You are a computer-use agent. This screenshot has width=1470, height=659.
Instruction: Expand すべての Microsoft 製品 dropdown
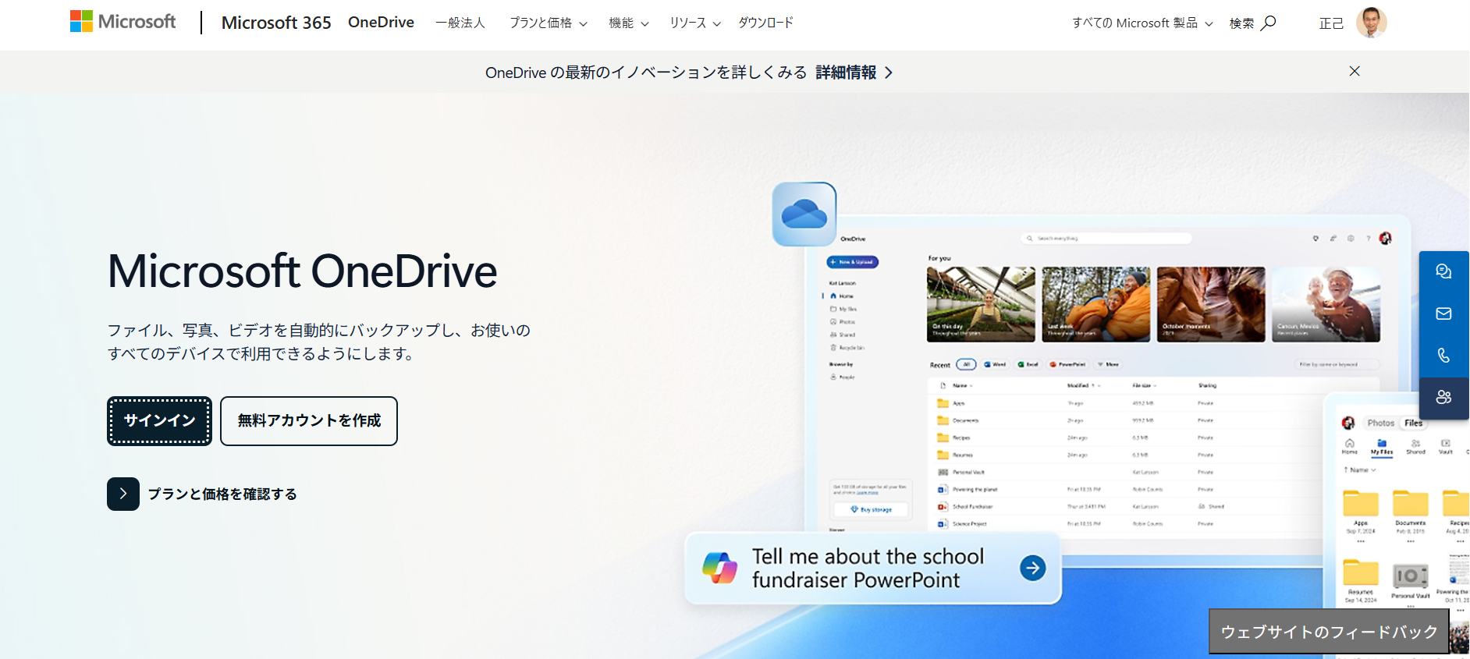(1142, 23)
